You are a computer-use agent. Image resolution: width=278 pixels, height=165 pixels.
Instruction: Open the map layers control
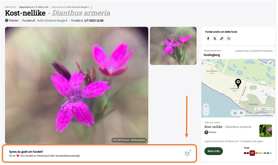pos(235,113)
